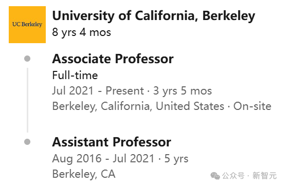Viewport: 286px width, 187px height.
Task: Click the On-site work mode label
Action: (252, 106)
